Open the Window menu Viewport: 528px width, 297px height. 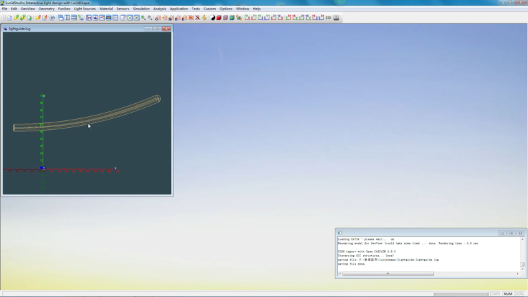[243, 9]
